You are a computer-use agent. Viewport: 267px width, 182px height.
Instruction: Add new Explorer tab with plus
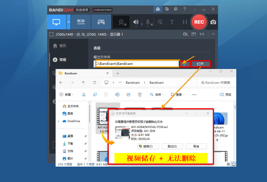pos(118,73)
